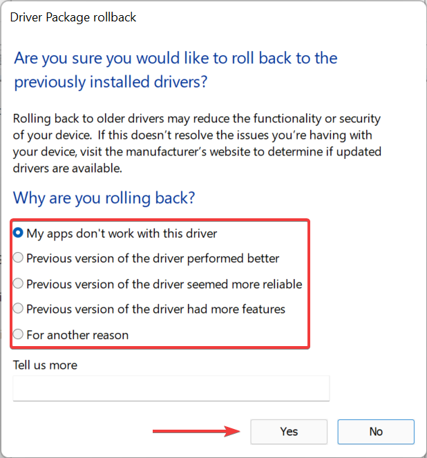
Task: Choose "Previous version of the driver performed better"
Action: [x=19, y=258]
